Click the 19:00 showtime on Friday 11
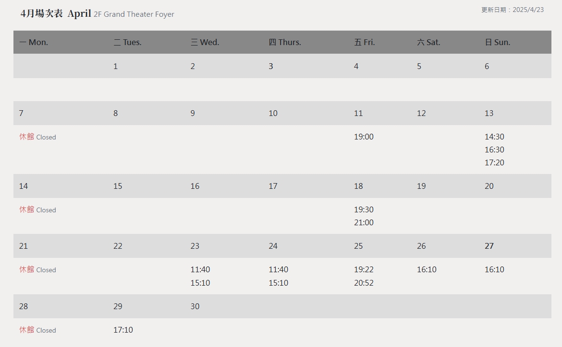The width and height of the screenshot is (562, 347). tap(364, 137)
